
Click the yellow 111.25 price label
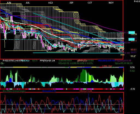point(133,56)
